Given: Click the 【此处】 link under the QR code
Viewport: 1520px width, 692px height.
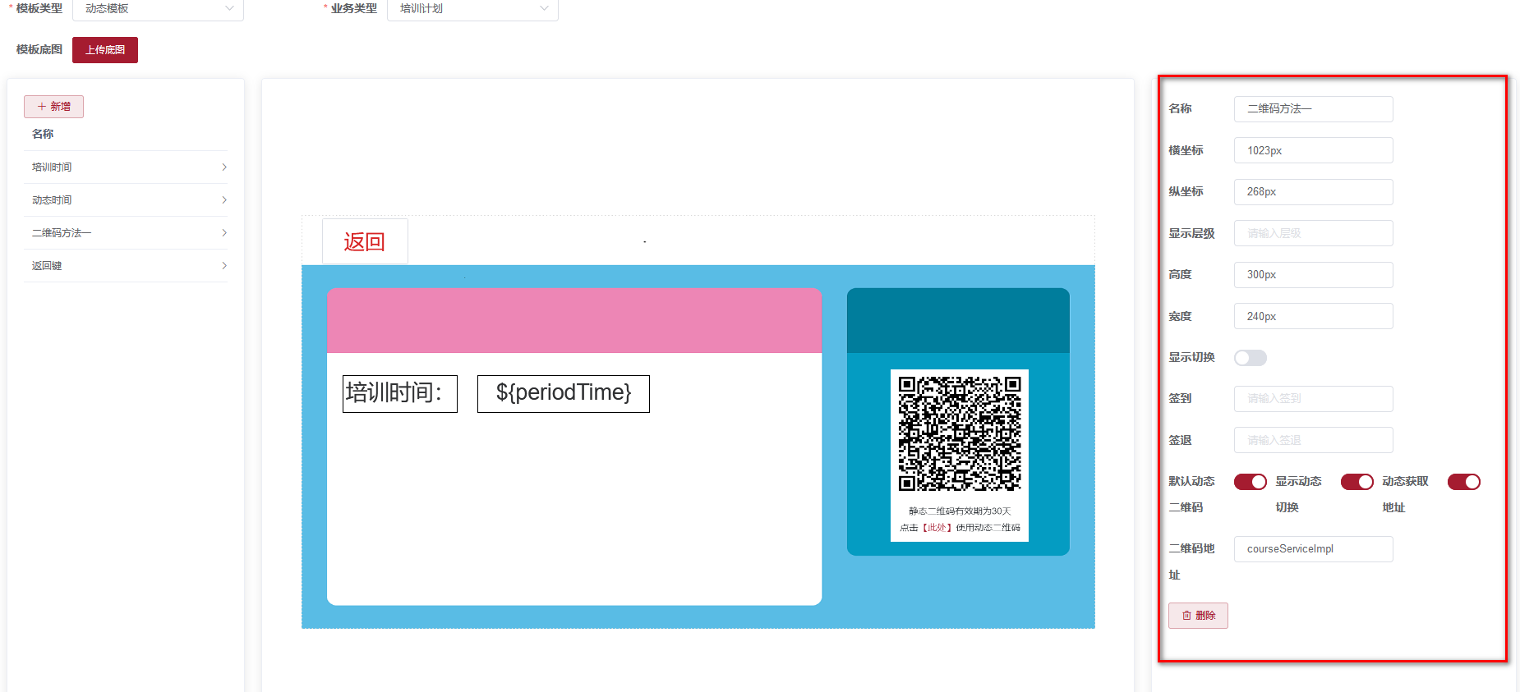Looking at the screenshot, I should coord(937,528).
